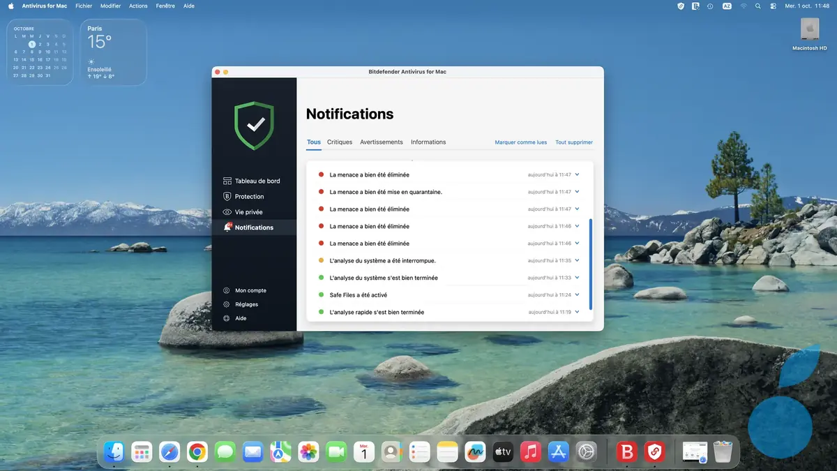Open the Informations tab
837x471 pixels.
coord(428,142)
